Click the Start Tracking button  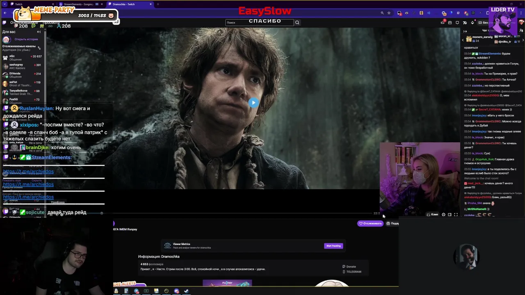coord(333,246)
